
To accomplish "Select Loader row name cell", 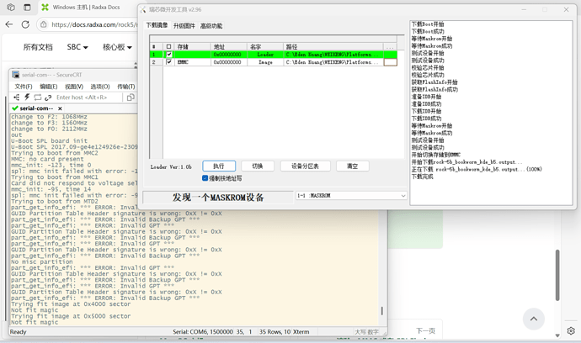I will point(265,55).
